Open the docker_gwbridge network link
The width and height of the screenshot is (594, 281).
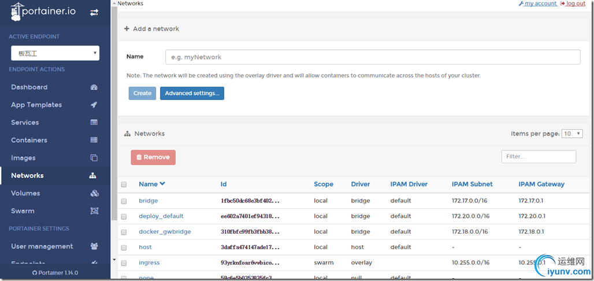coord(165,232)
